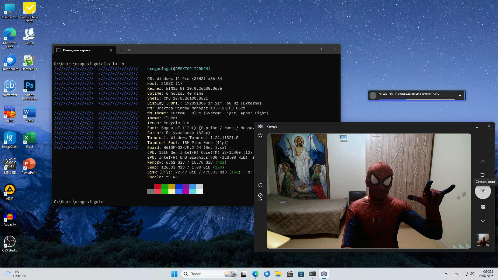Screen dimensions: 498x280
Task: Select the Notepad++ desktop icon
Action: (30, 62)
